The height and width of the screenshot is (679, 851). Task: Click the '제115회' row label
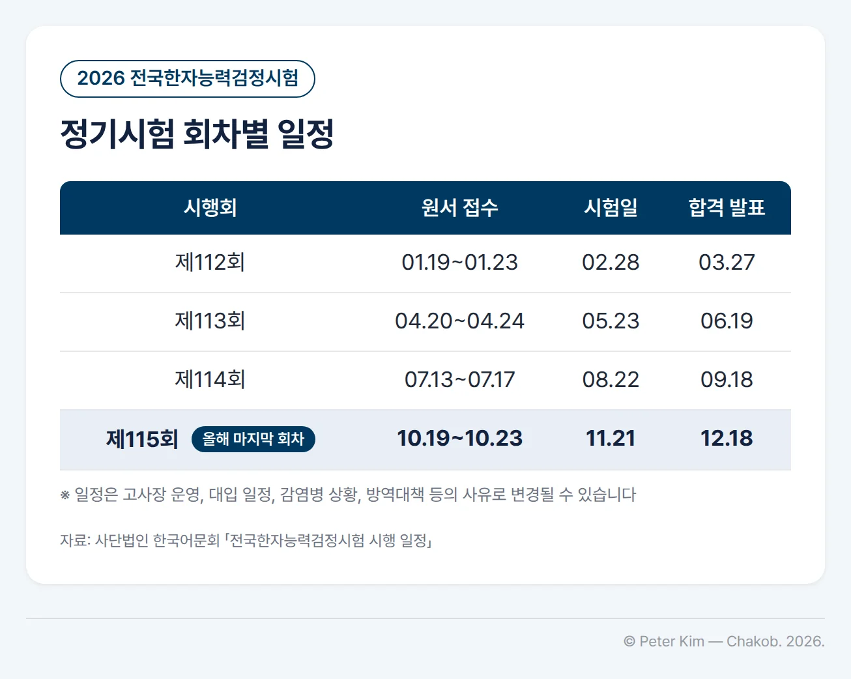click(x=142, y=439)
